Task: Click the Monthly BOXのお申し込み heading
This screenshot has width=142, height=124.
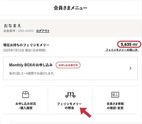Action: point(31,65)
